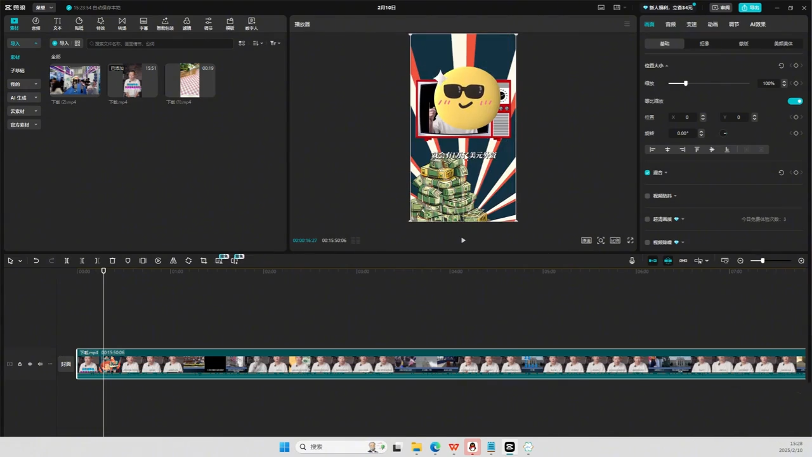Toggle main track magnet snapping icon
This screenshot has height=457, width=812.
[653, 261]
